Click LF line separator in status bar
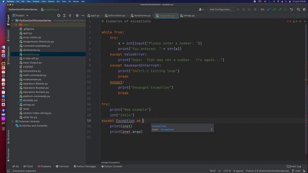Image resolution: width=308 pixels, height=173 pixels. pos(219,171)
